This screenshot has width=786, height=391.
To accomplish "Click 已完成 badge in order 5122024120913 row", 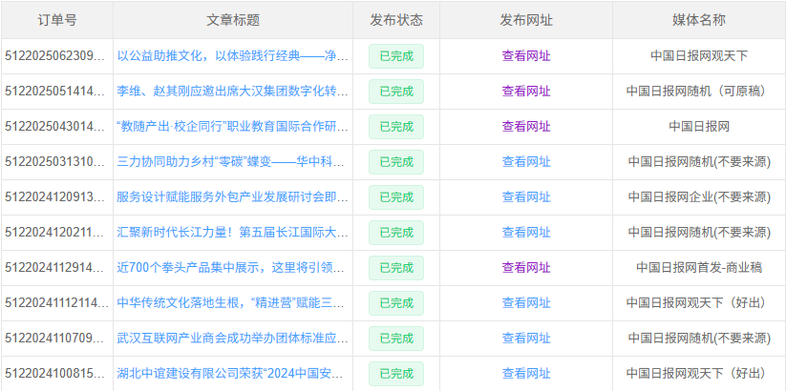I will pyautogui.click(x=396, y=197).
